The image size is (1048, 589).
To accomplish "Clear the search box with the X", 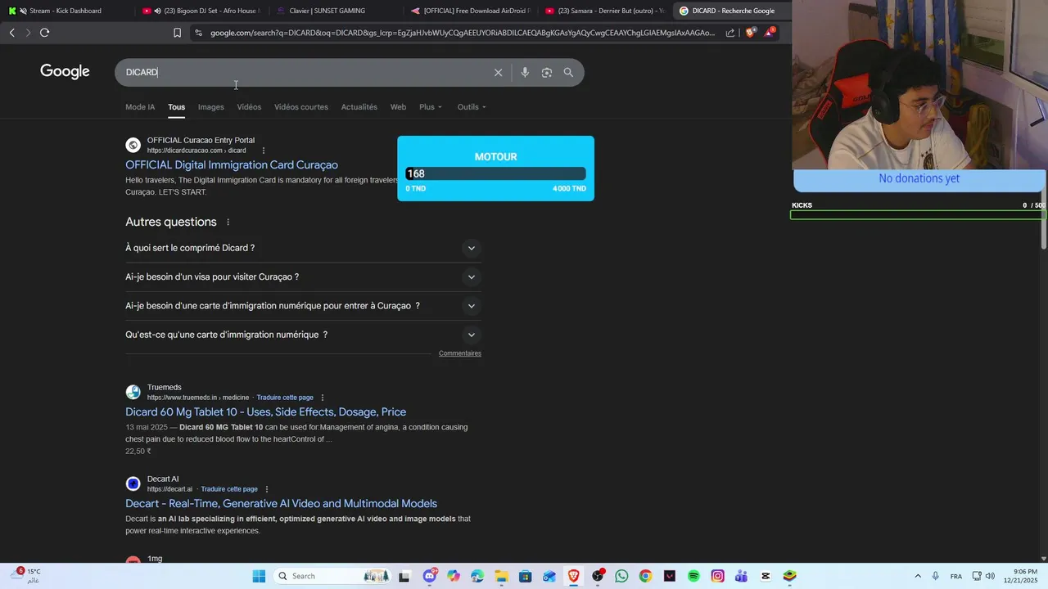I will pos(498,73).
